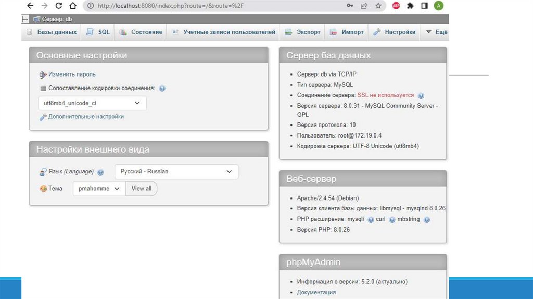Viewport: 533px width, 299px height.
Task: Open the Настройки tab
Action: click(395, 32)
